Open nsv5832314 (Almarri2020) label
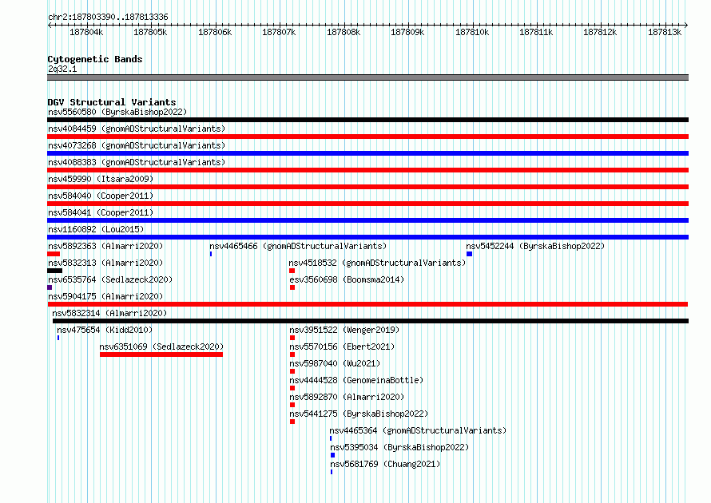711x503 pixels. click(109, 313)
